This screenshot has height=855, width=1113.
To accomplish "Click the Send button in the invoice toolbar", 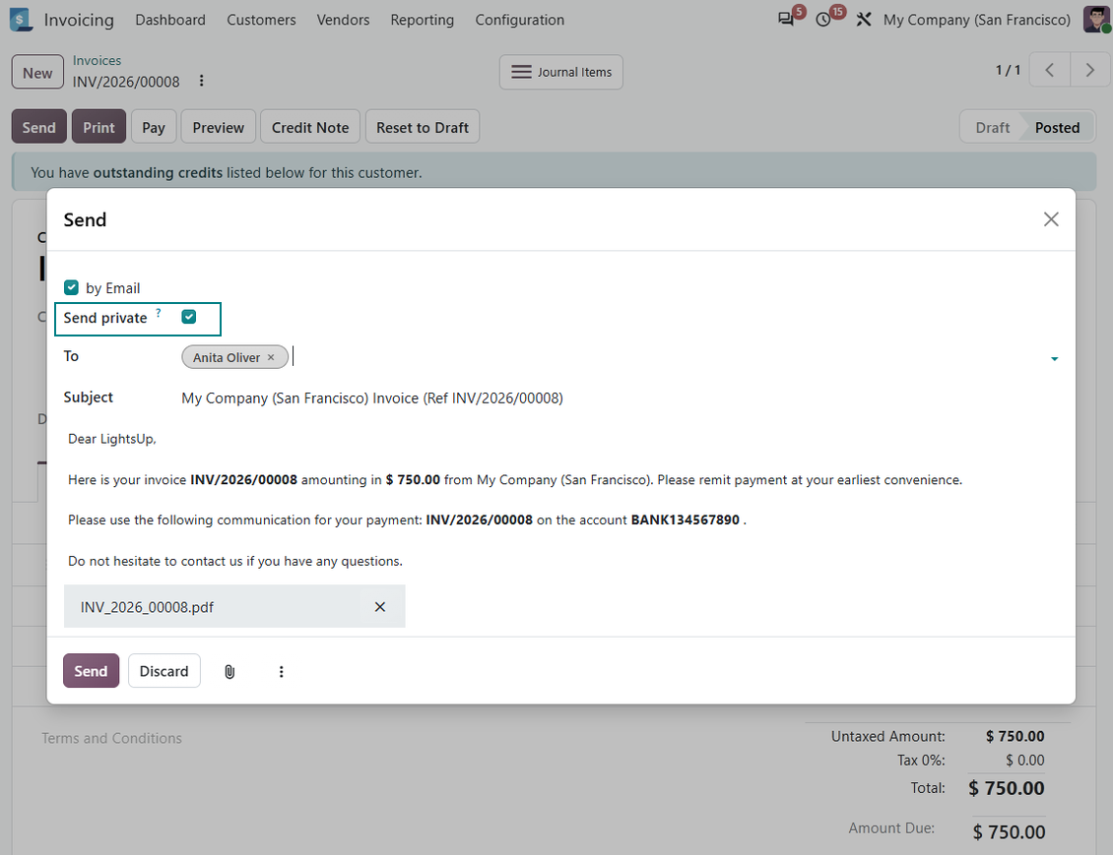I will (39, 127).
